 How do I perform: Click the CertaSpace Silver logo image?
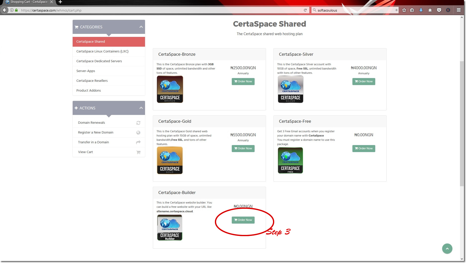click(x=291, y=89)
